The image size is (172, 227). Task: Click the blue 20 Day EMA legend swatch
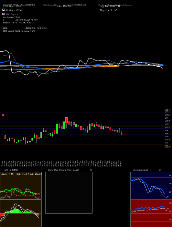coord(4,6)
